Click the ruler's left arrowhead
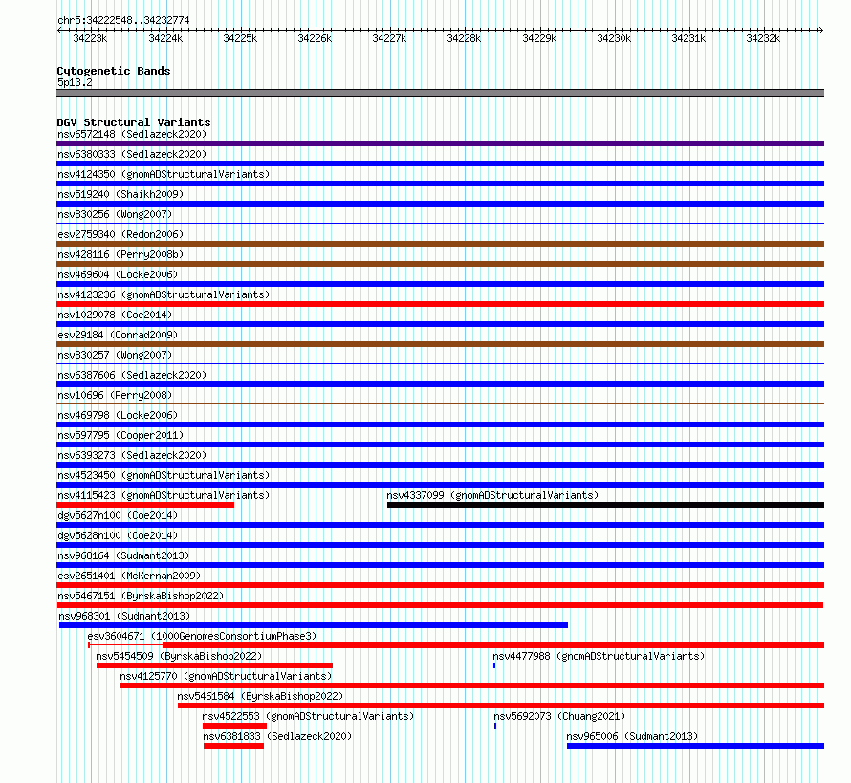Screen dimensions: 851x783 pos(59,31)
